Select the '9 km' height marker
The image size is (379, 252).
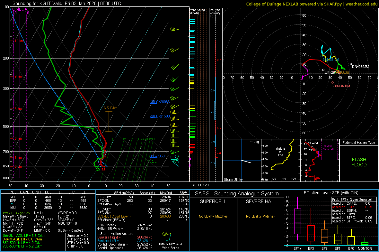coord(18,76)
